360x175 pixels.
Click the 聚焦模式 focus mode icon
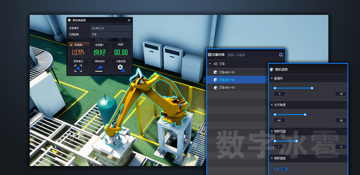78,68
